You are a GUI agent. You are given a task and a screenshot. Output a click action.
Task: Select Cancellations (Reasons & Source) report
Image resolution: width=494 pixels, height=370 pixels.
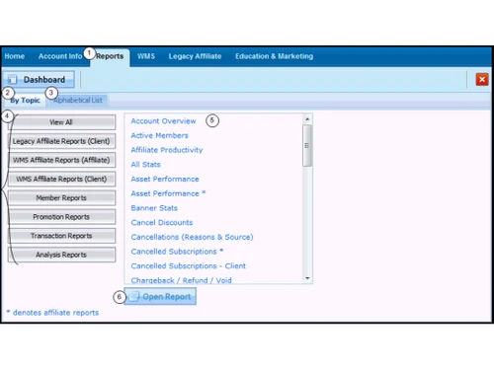(x=192, y=237)
